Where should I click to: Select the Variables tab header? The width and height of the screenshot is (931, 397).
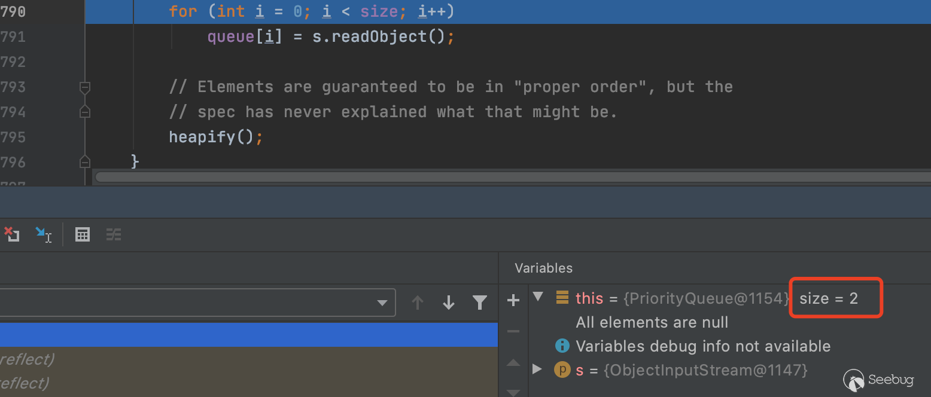[543, 268]
